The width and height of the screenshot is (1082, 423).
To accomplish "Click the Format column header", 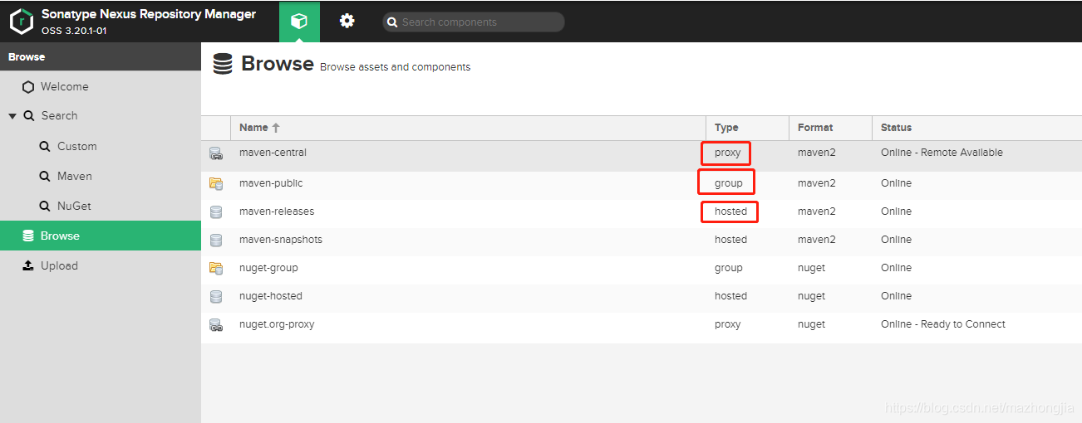I will [831, 128].
